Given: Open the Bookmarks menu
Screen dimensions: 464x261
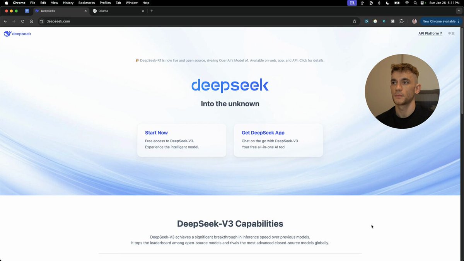Looking at the screenshot, I should tap(87, 3).
